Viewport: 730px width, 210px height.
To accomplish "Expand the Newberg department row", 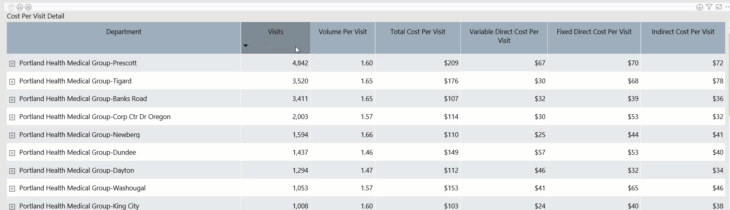I will pos(12,135).
